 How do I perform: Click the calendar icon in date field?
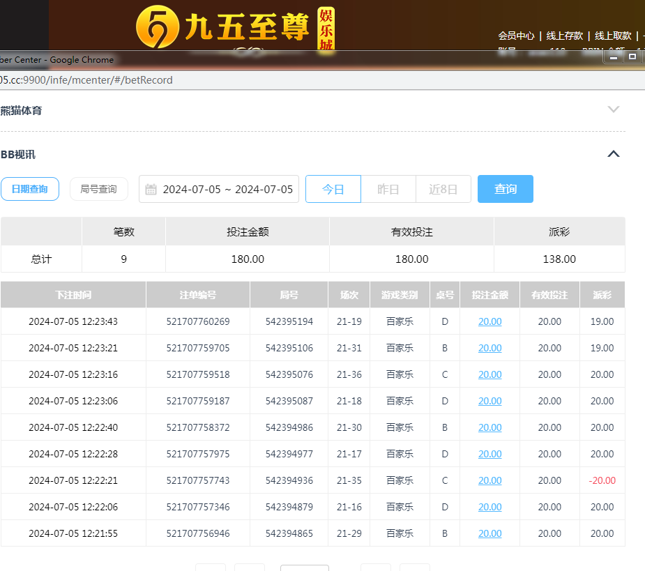click(151, 189)
